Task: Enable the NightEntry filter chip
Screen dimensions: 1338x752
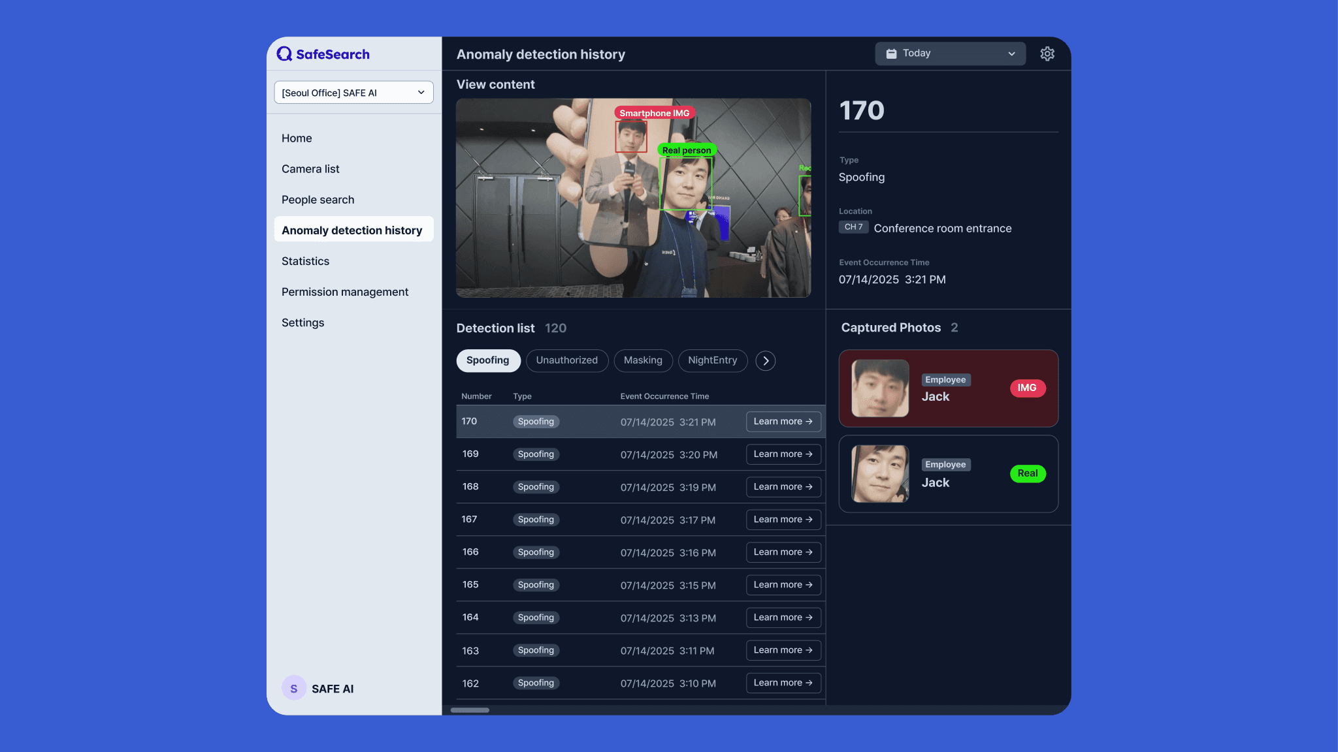Action: (712, 360)
